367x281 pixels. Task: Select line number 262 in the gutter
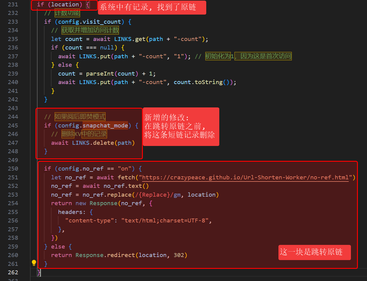[13, 272]
